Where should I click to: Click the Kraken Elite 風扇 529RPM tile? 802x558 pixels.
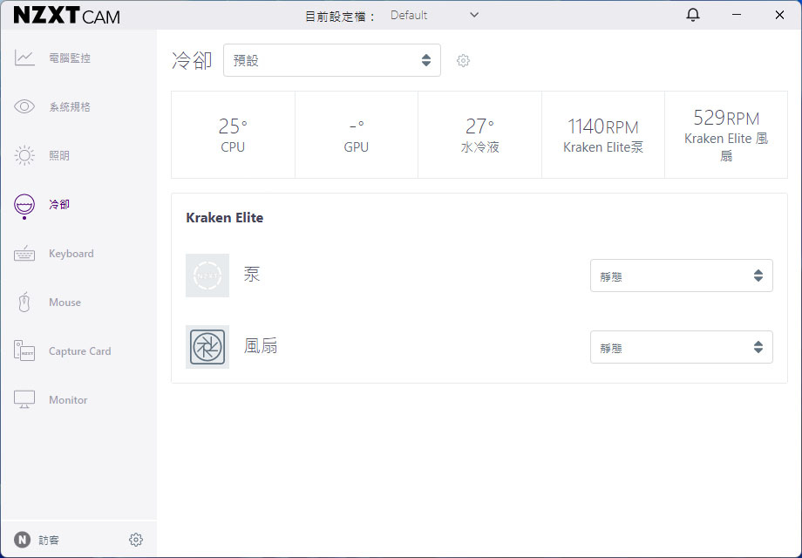726,134
